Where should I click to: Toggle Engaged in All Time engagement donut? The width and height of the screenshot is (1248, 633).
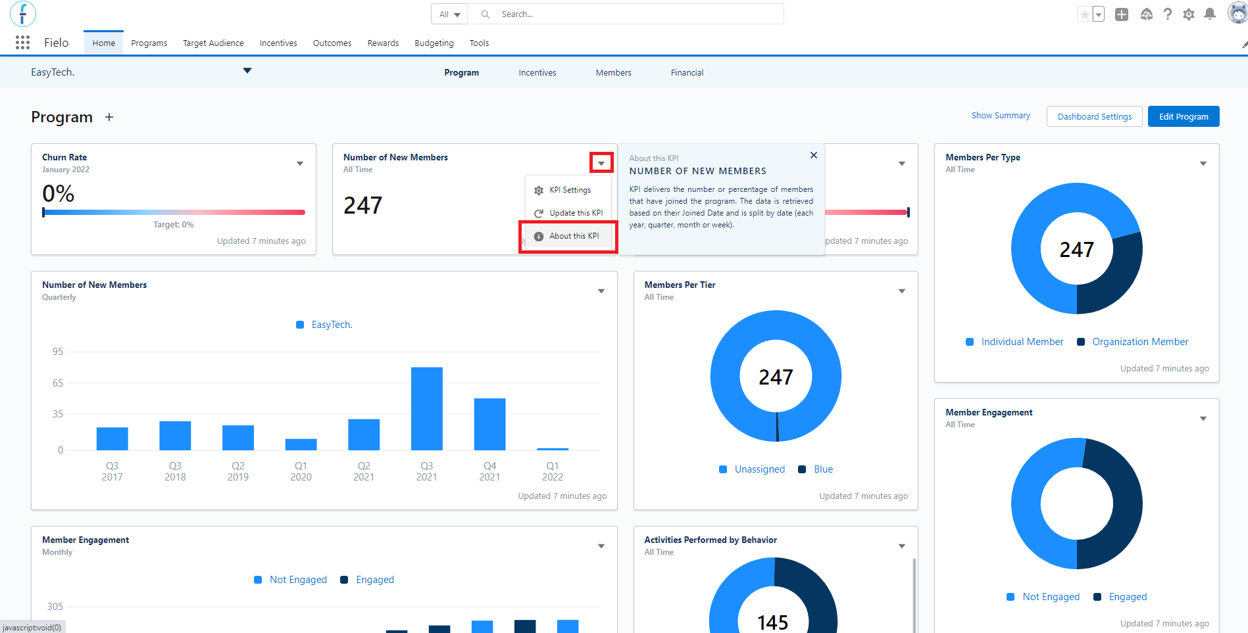point(1120,597)
